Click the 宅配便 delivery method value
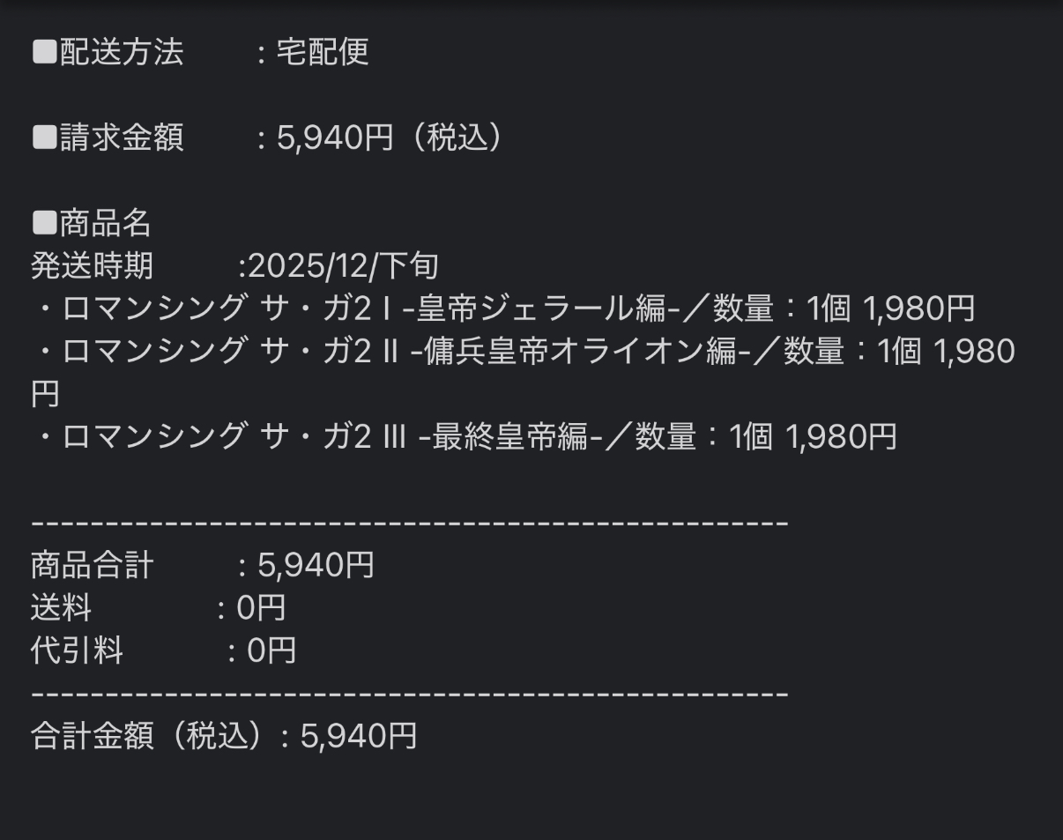Viewport: 1063px width, 840px height. click(323, 53)
